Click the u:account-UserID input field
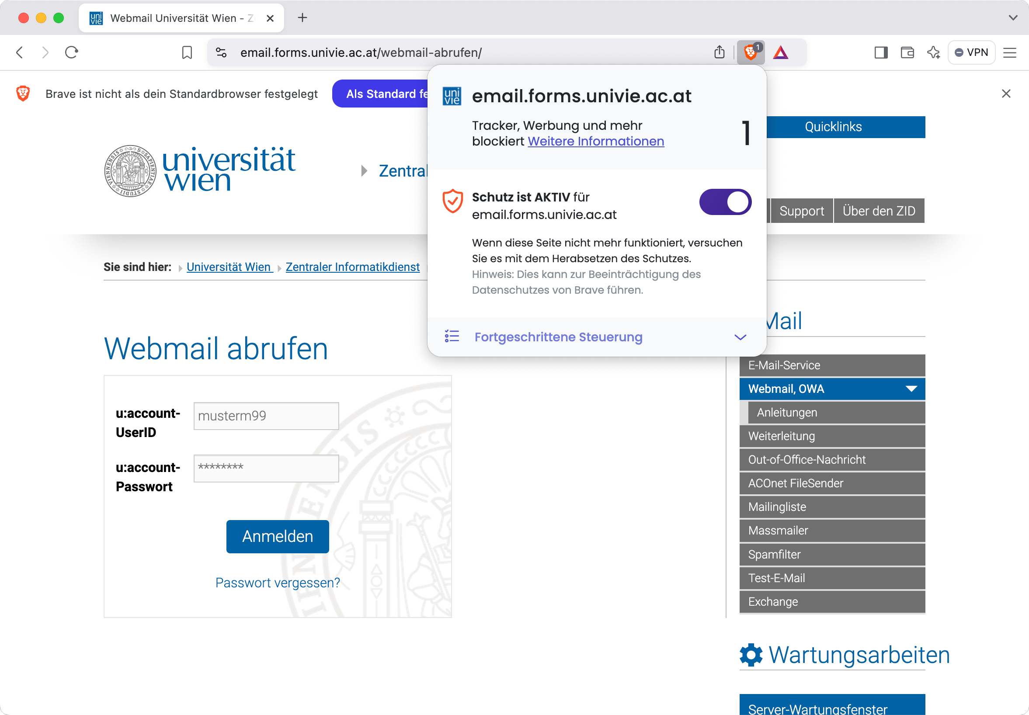 (266, 416)
